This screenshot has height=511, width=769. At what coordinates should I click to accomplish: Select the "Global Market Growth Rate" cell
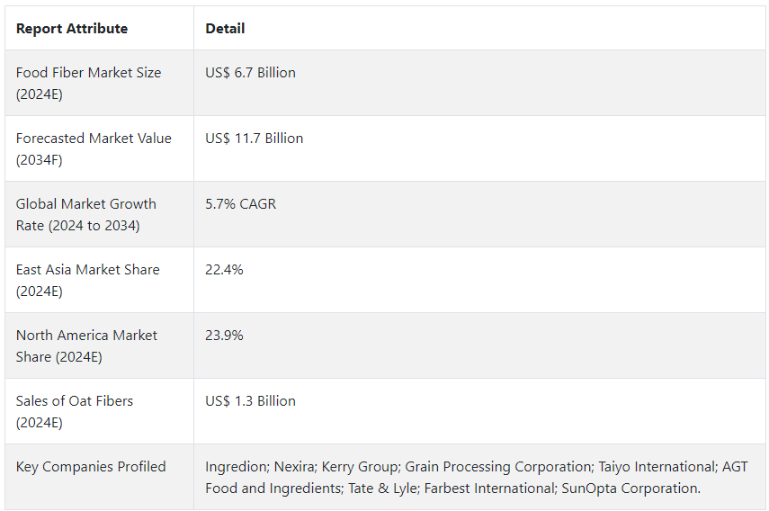coord(86,214)
